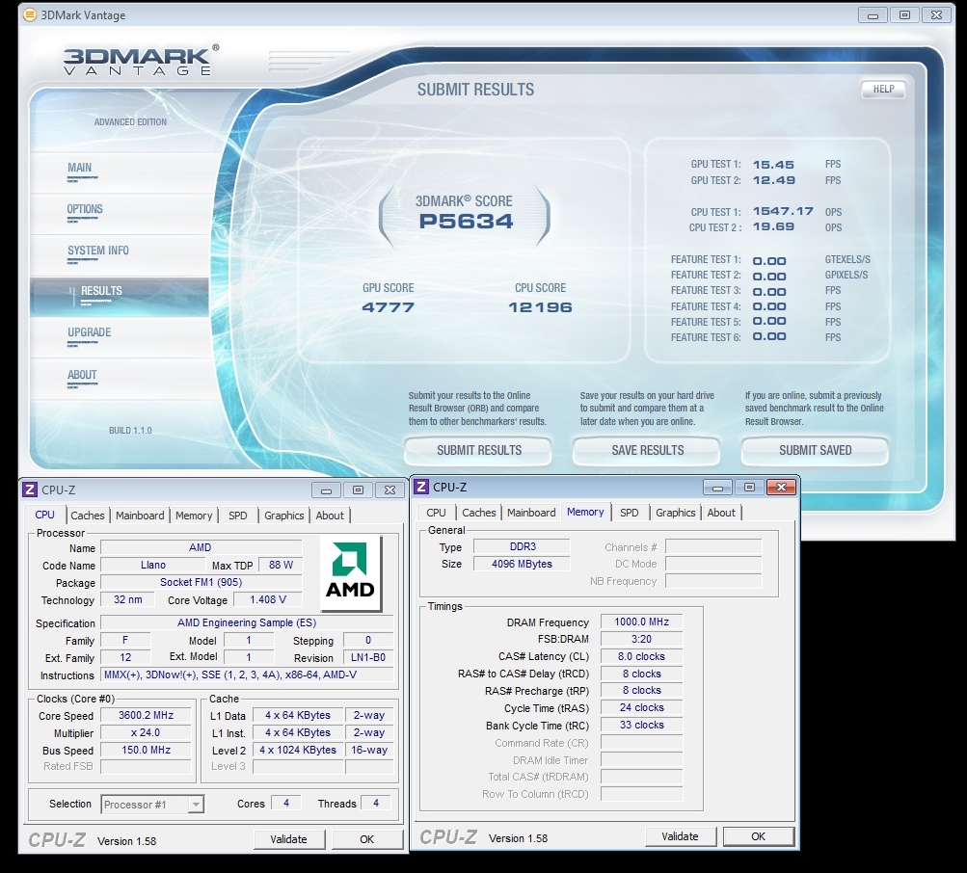This screenshot has height=873, width=967.
Task: Click the Core Voltage value 1.408 V
Action: click(x=268, y=599)
